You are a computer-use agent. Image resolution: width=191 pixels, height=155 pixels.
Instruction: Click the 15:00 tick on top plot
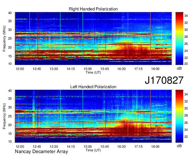pos(88,69)
